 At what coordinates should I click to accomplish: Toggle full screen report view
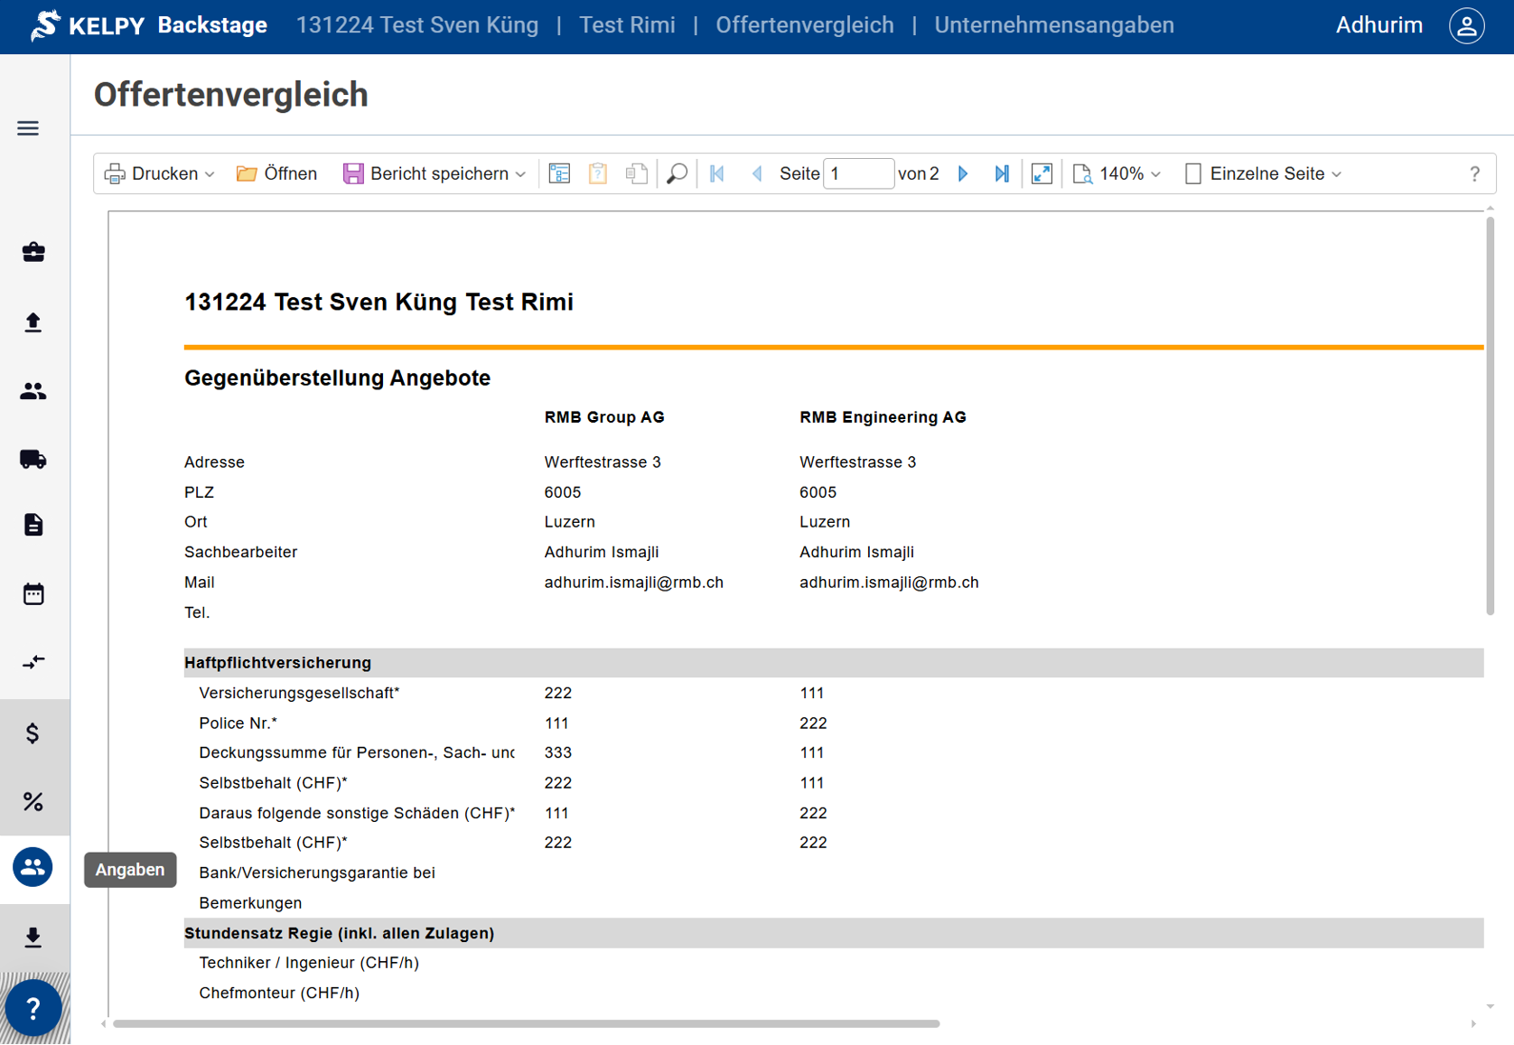coord(1042,173)
